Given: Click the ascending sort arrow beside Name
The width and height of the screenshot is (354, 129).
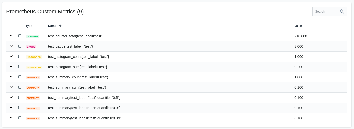Looking at the screenshot, I should (60, 26).
